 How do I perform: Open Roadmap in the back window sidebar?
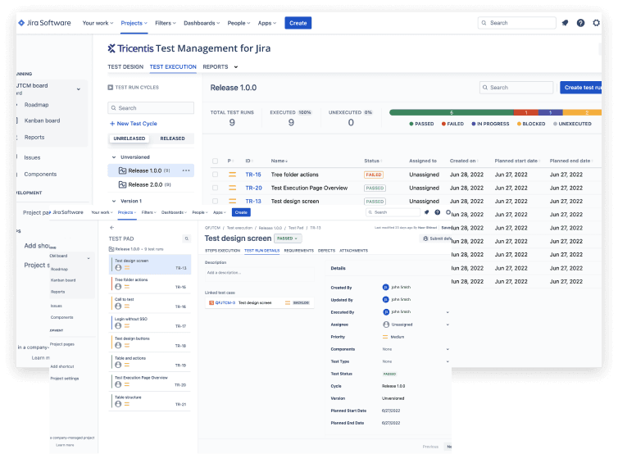36,104
